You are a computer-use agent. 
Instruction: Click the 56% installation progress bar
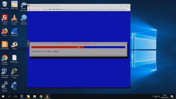(78, 47)
